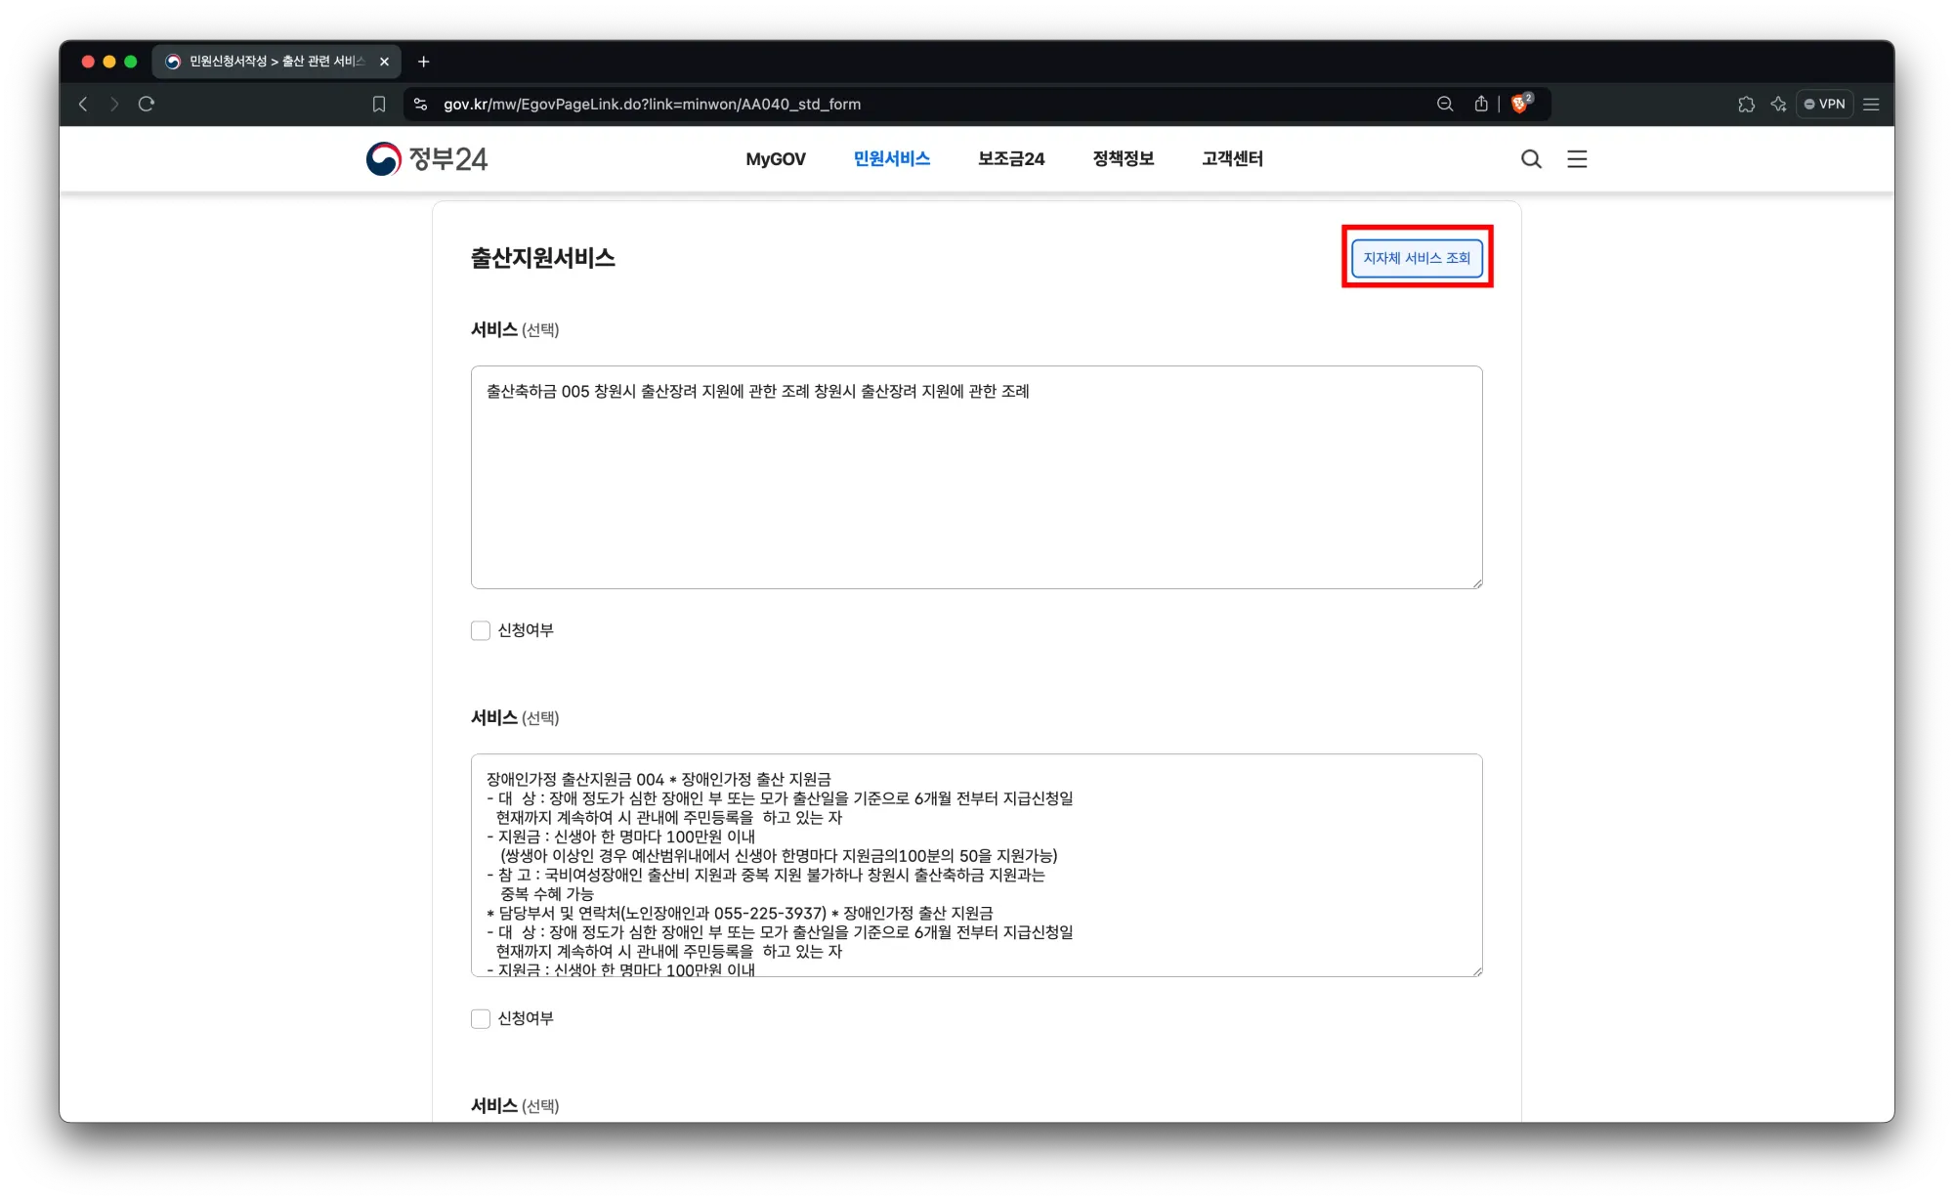Screen dimensions: 1954x1201
Task: Open the 고객센터 menu
Action: tap(1232, 158)
